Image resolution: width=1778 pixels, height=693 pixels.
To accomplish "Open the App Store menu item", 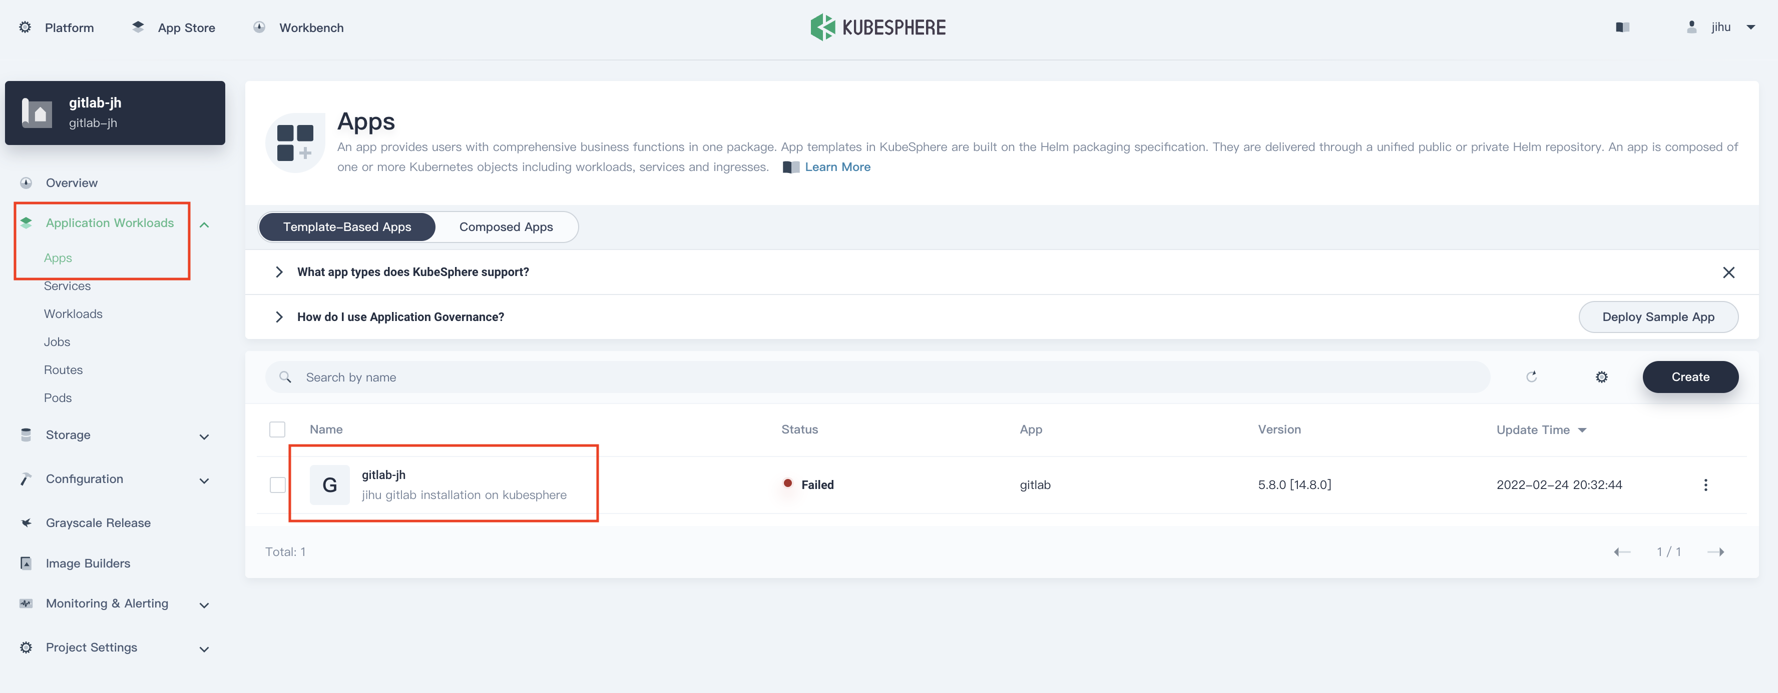I will click(186, 27).
